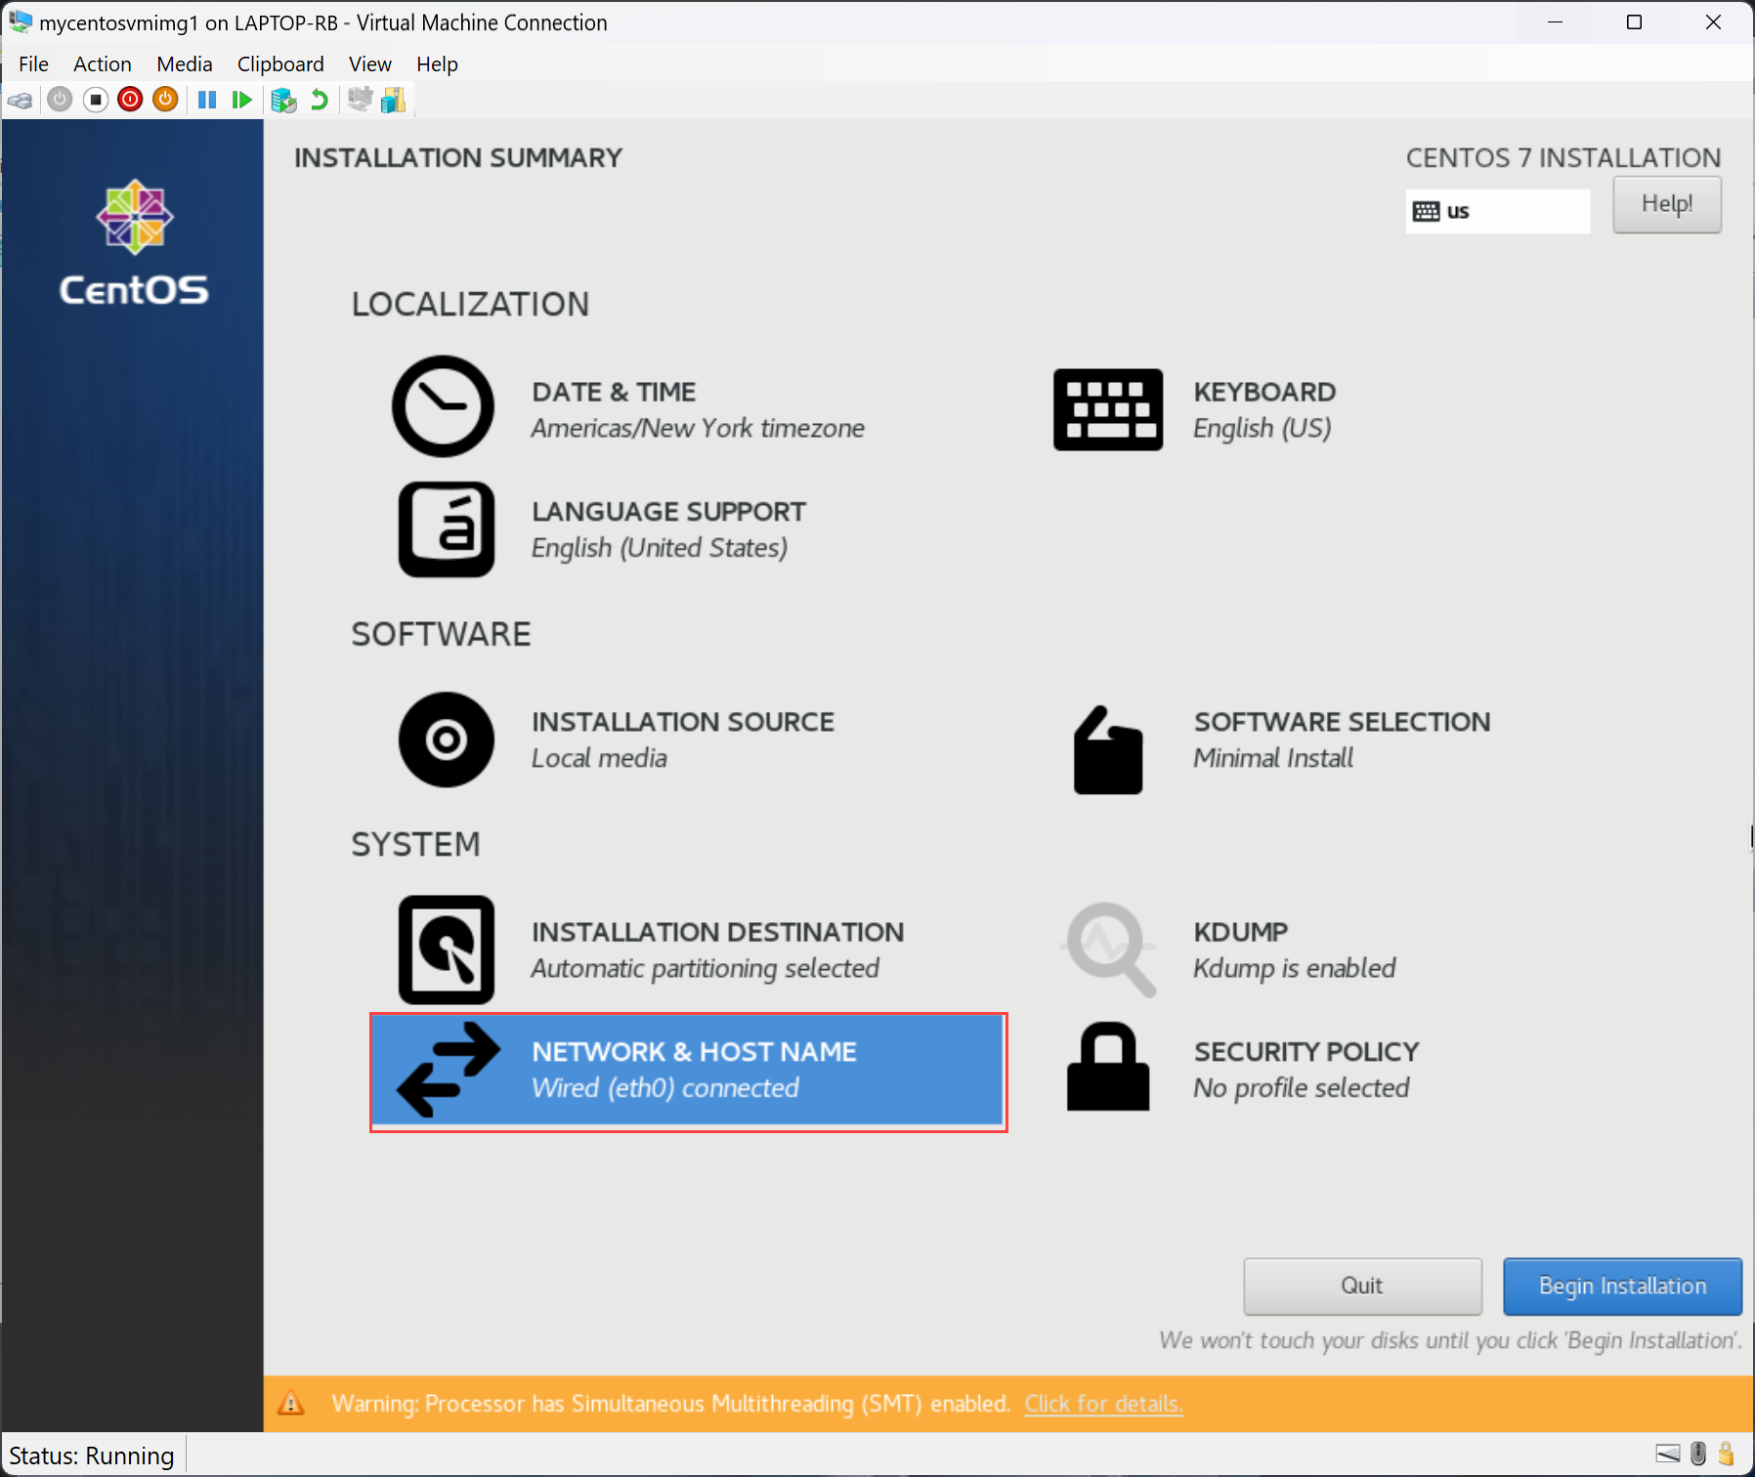1755x1477 pixels.
Task: Click the green Reset play icon
Action: (242, 100)
